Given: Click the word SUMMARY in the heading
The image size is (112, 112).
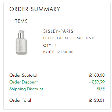Looking at the screenshot, I should click(x=45, y=9).
